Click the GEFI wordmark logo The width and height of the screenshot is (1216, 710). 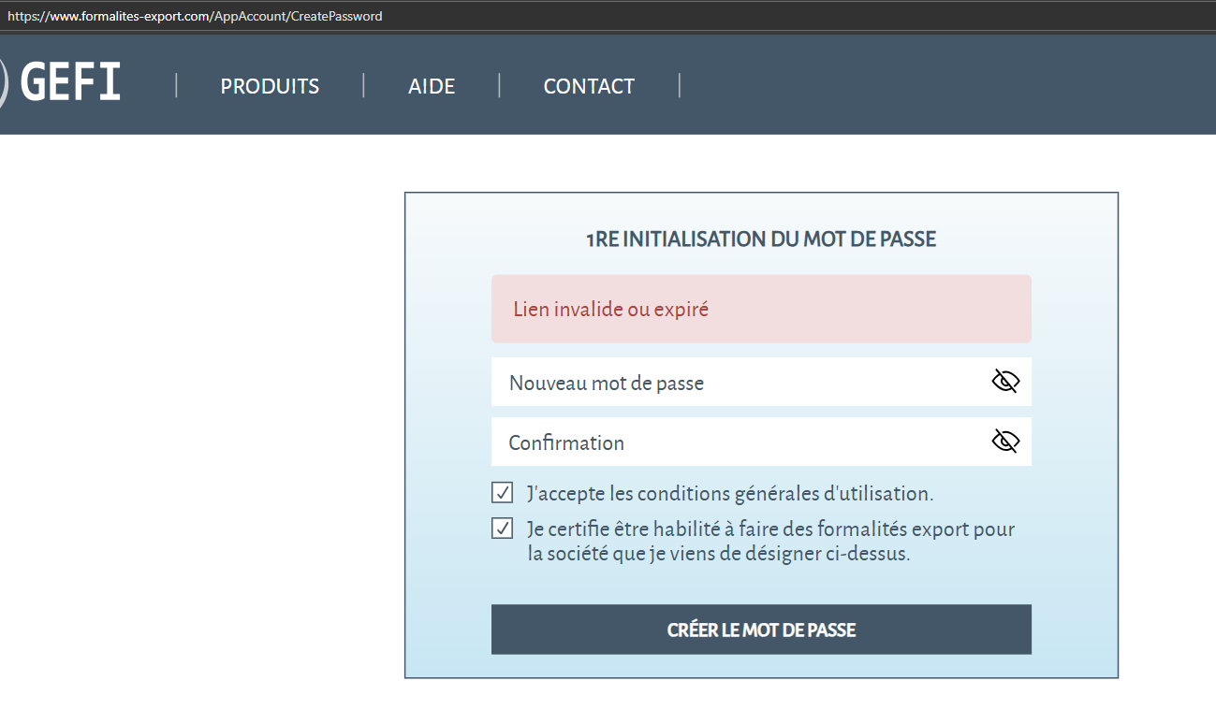pos(70,84)
